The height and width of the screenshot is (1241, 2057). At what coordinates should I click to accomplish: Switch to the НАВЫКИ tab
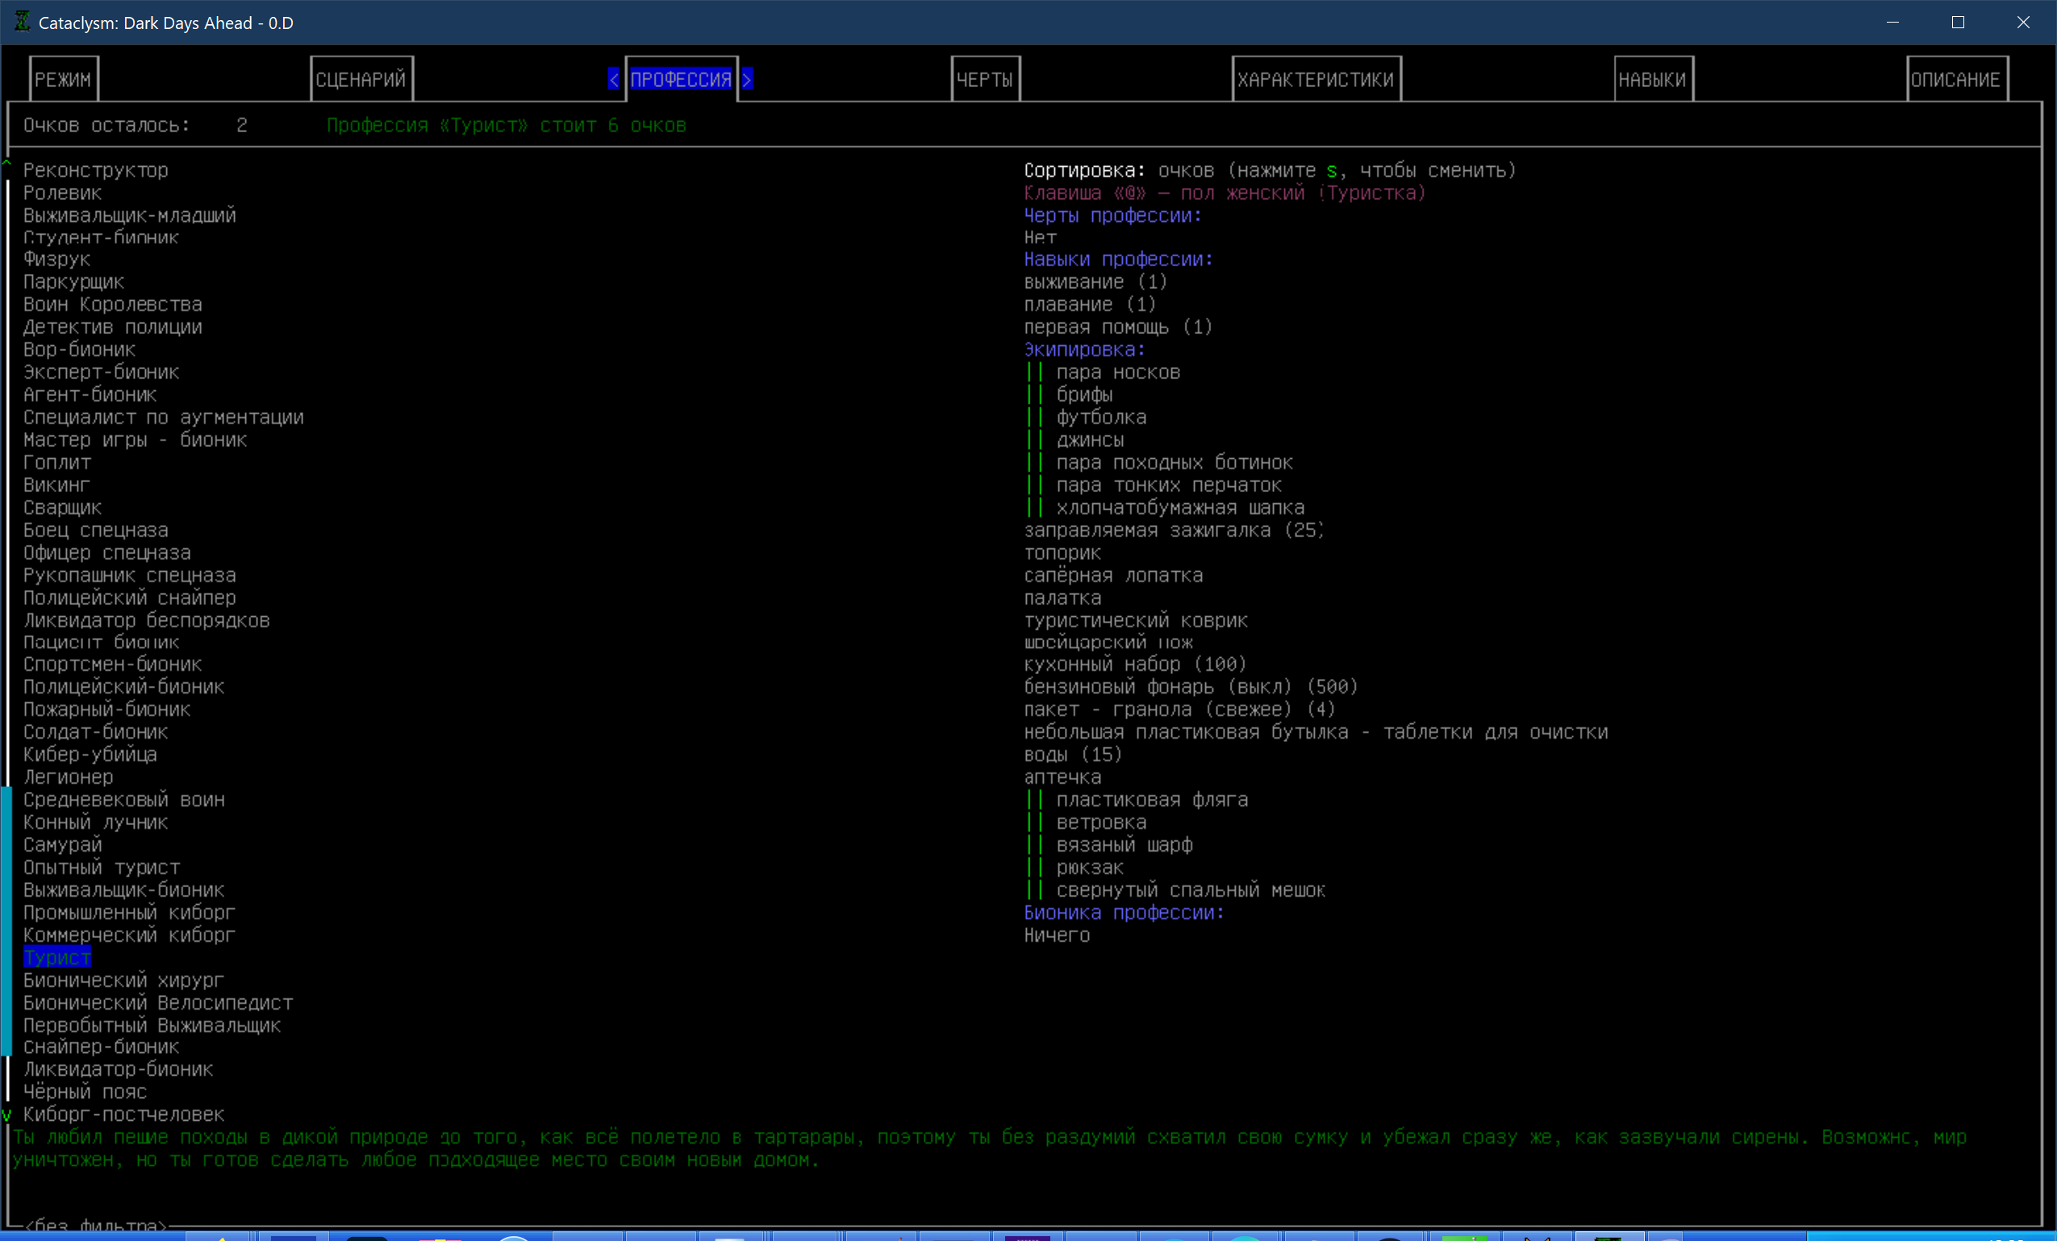(1653, 79)
